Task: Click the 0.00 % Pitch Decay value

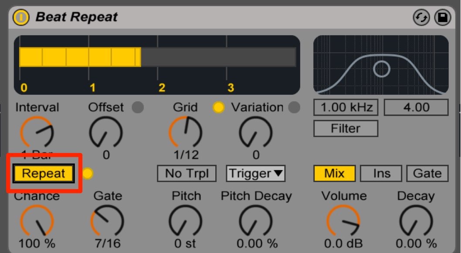Action: pos(257,243)
